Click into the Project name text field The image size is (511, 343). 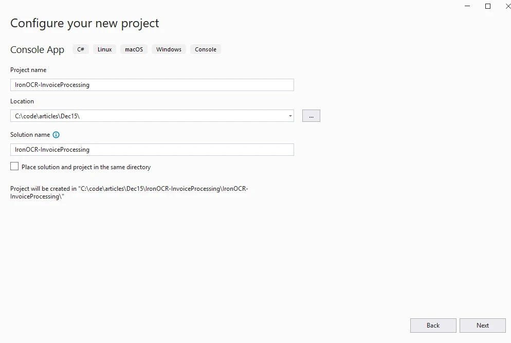(x=152, y=85)
